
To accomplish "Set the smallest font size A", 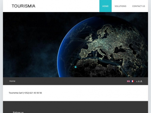I will (x=137, y=82).
